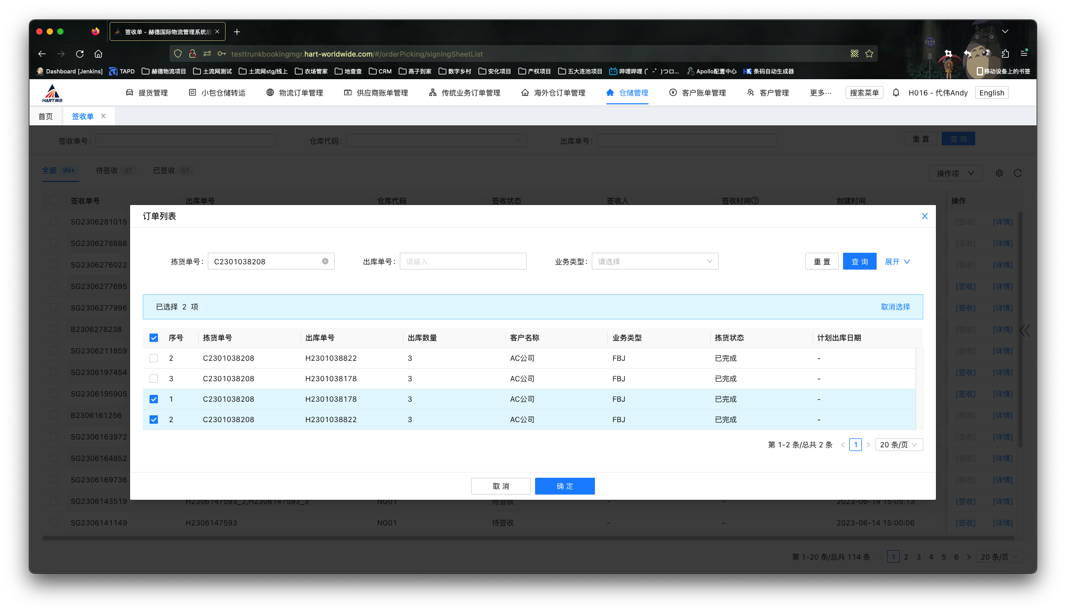Open the QR code icon in address bar

coord(855,53)
